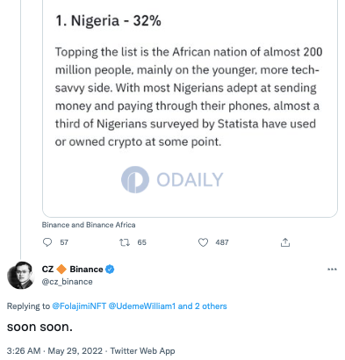The image size is (345, 360).
Task: Open CZ's profile avatar photo
Action: tap(20, 276)
